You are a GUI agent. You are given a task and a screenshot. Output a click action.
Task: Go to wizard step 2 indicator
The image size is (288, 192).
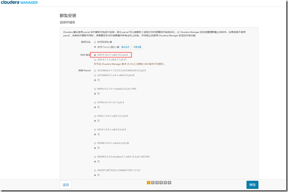click(x=153, y=182)
